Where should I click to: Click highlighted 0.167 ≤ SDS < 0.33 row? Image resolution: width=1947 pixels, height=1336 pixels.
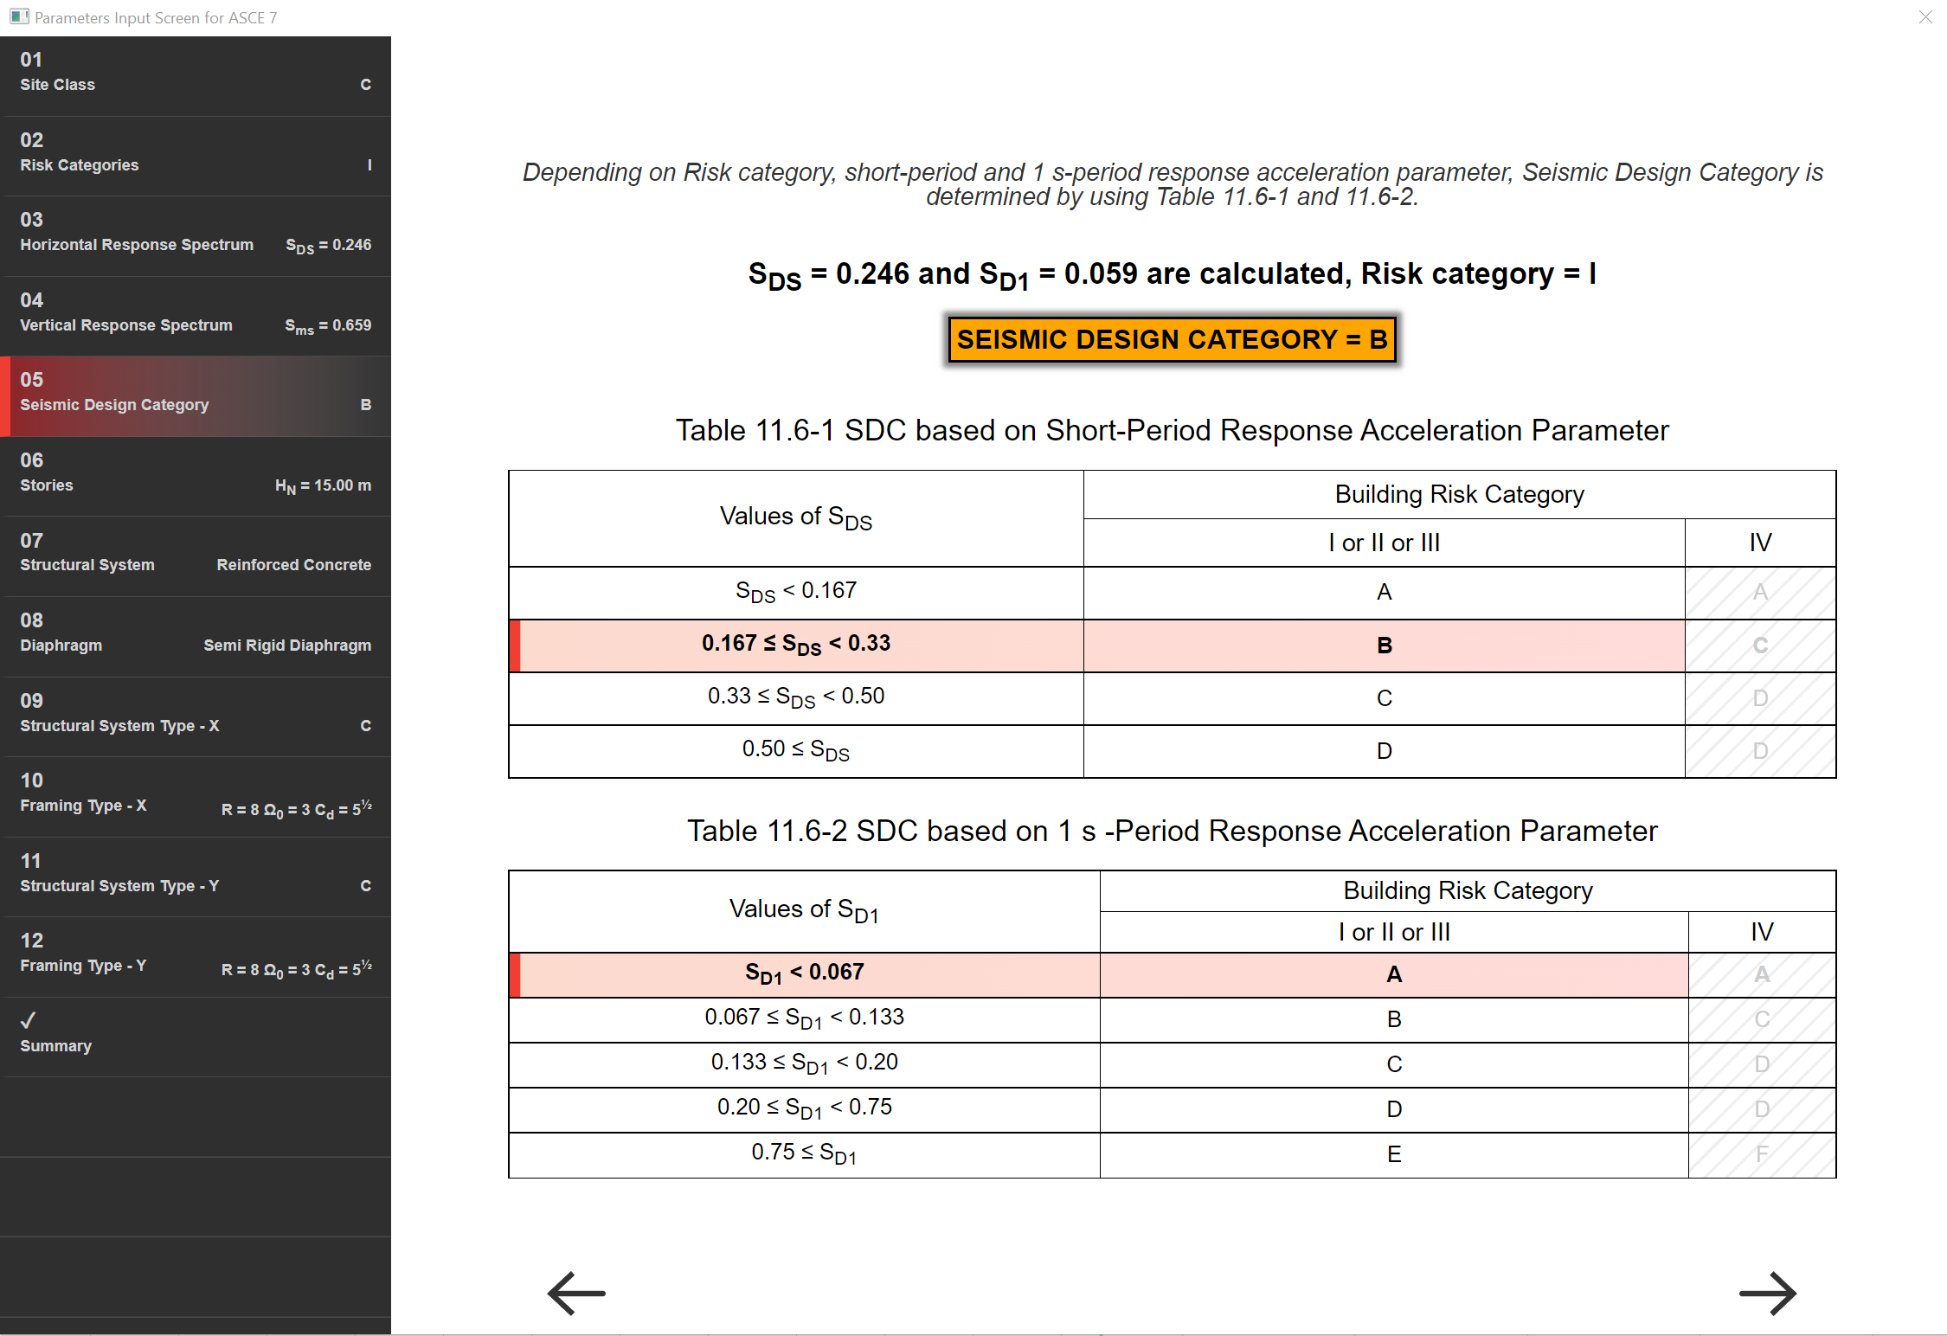tap(796, 645)
